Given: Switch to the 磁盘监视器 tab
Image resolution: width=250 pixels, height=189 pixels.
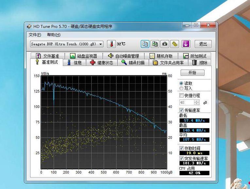Looking at the screenshot, I should (83, 56).
